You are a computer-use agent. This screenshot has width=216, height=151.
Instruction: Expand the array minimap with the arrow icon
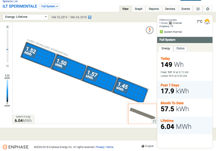click(x=154, y=122)
